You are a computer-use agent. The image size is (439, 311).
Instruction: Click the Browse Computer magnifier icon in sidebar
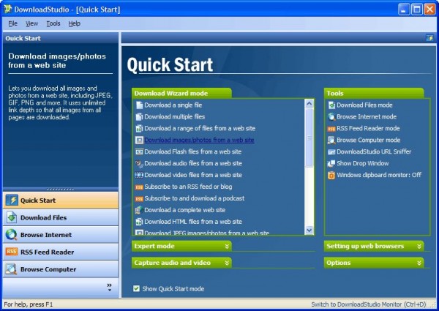[x=12, y=269]
